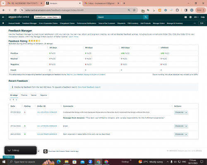Click the bookmark flag icon in favorites bar
Screen dimensions: 207x165
[x=3, y=23]
